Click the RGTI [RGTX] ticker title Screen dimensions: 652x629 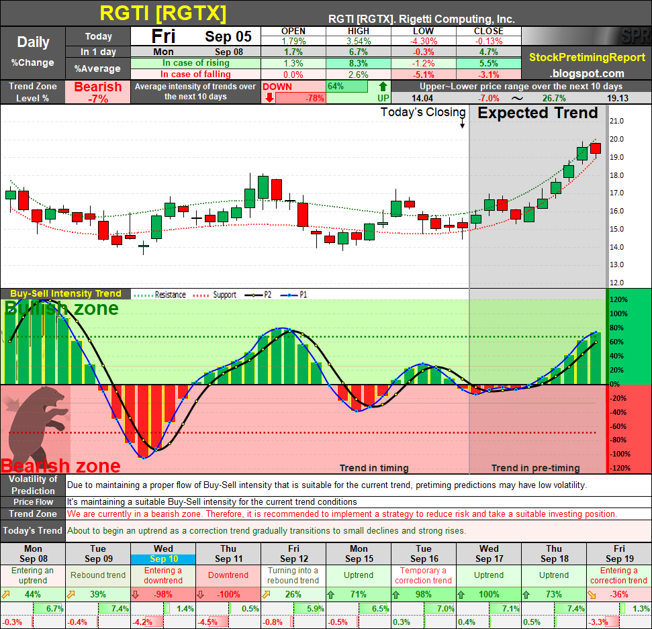click(x=163, y=13)
